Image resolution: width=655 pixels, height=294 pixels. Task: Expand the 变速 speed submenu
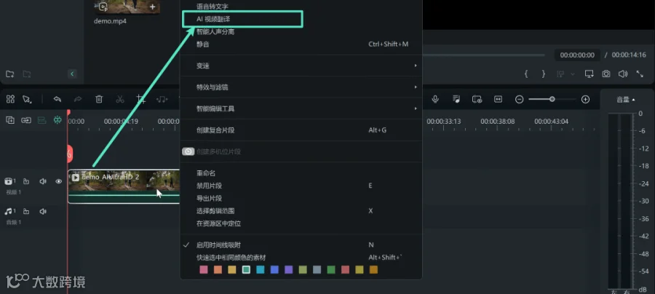(x=301, y=65)
